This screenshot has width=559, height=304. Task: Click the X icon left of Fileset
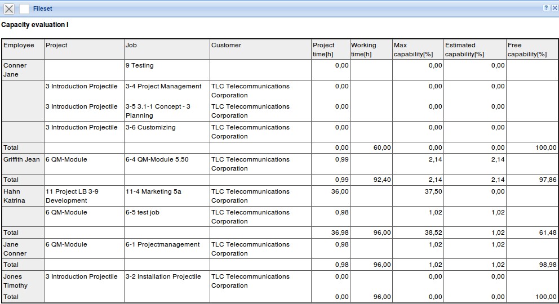point(9,8)
